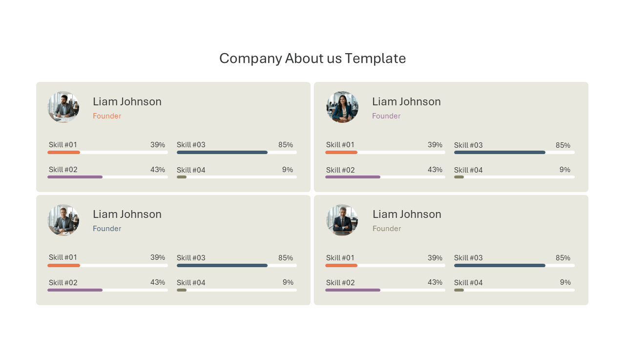This screenshot has height=351, width=625.
Task: Select the avatar of the crossed-arms man
Action: coord(342,220)
